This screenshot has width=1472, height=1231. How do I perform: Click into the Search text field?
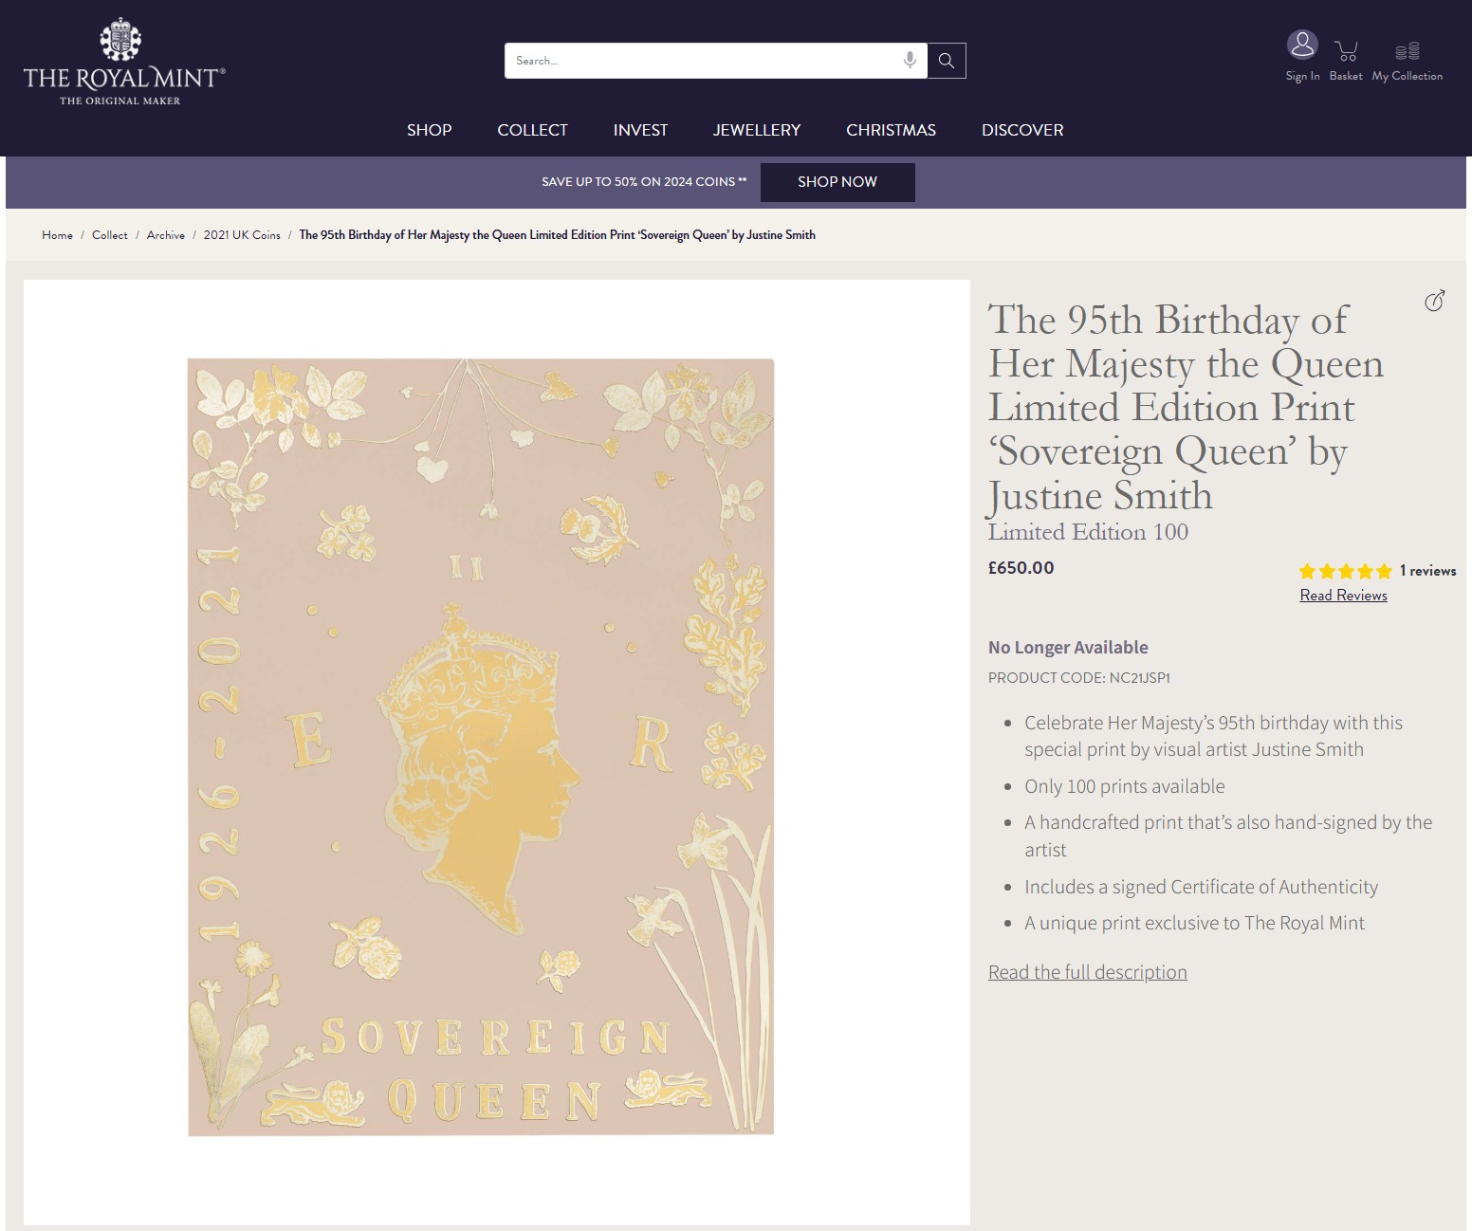pos(702,61)
